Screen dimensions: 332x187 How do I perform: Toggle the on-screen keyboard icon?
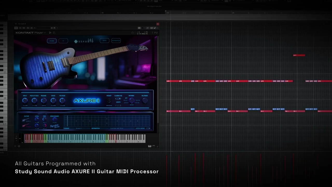pyautogui.click(x=149, y=146)
